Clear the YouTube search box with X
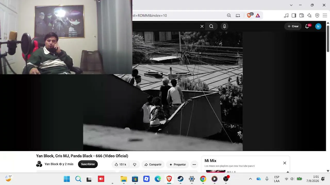The image size is (330, 185). pos(202,26)
